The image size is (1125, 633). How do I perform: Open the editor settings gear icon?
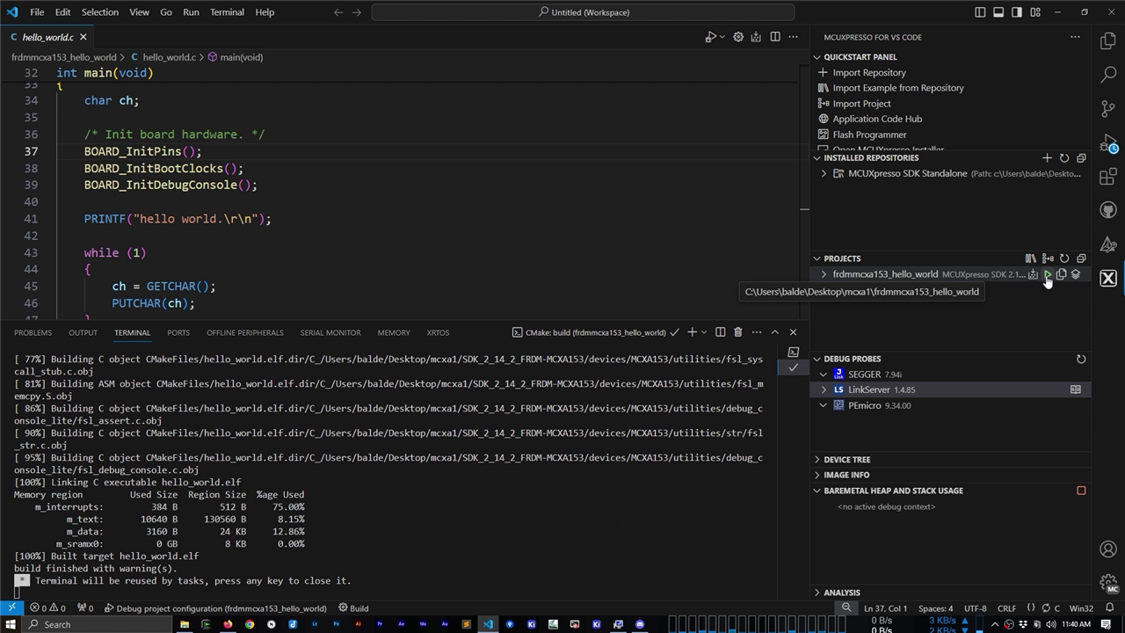(x=738, y=37)
